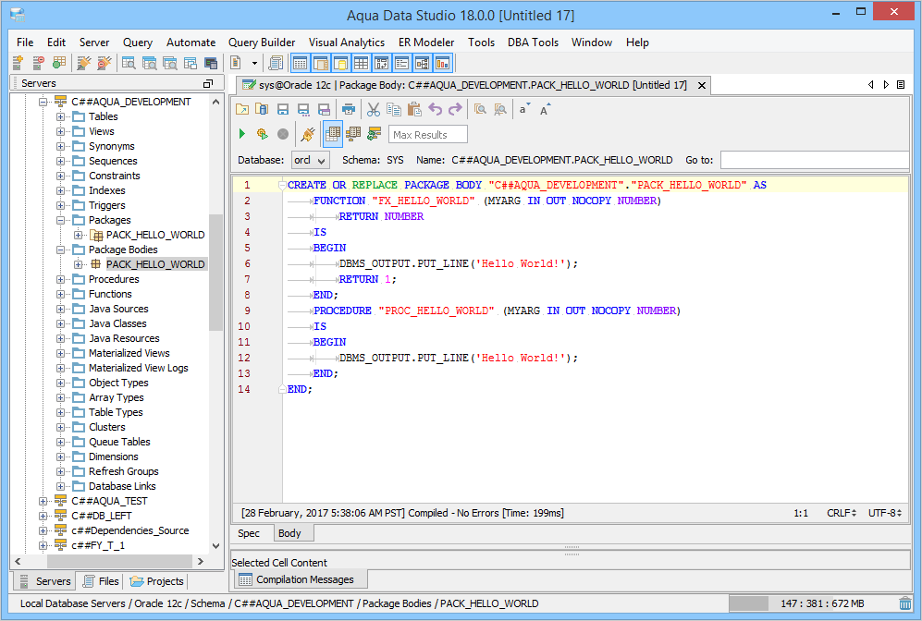Click the trash can garbage collector icon

click(904, 603)
